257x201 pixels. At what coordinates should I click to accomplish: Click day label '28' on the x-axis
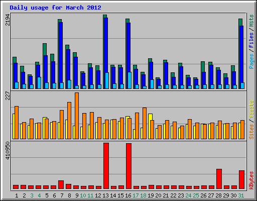tap(218, 195)
